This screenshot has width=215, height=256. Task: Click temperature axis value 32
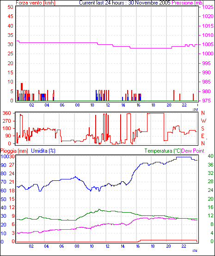[x=210, y=173]
